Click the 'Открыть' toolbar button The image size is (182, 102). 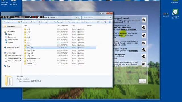tap(23, 22)
